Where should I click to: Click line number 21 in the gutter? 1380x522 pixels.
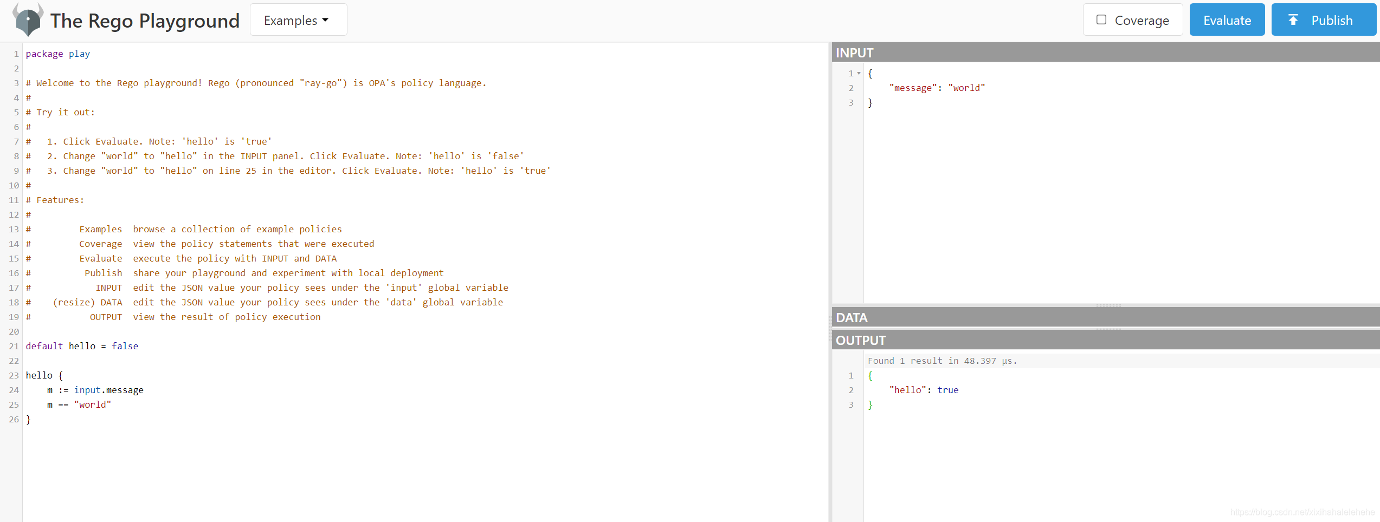14,346
